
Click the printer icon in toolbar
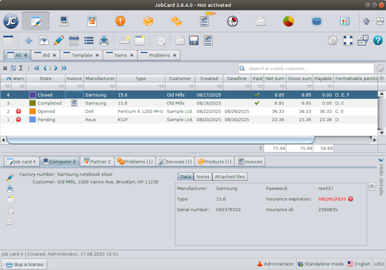tap(104, 40)
